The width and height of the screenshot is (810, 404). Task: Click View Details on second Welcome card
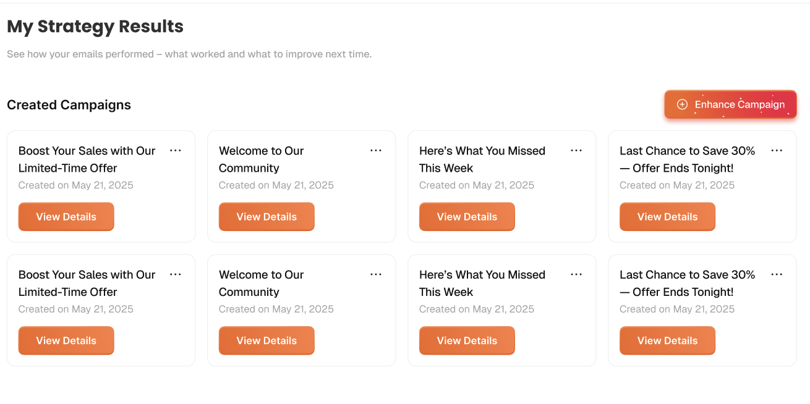pos(266,340)
